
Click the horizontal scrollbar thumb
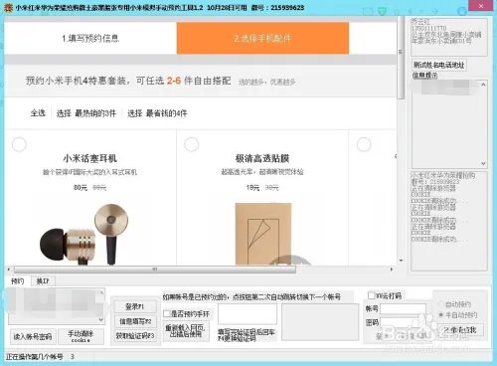coord(155,270)
